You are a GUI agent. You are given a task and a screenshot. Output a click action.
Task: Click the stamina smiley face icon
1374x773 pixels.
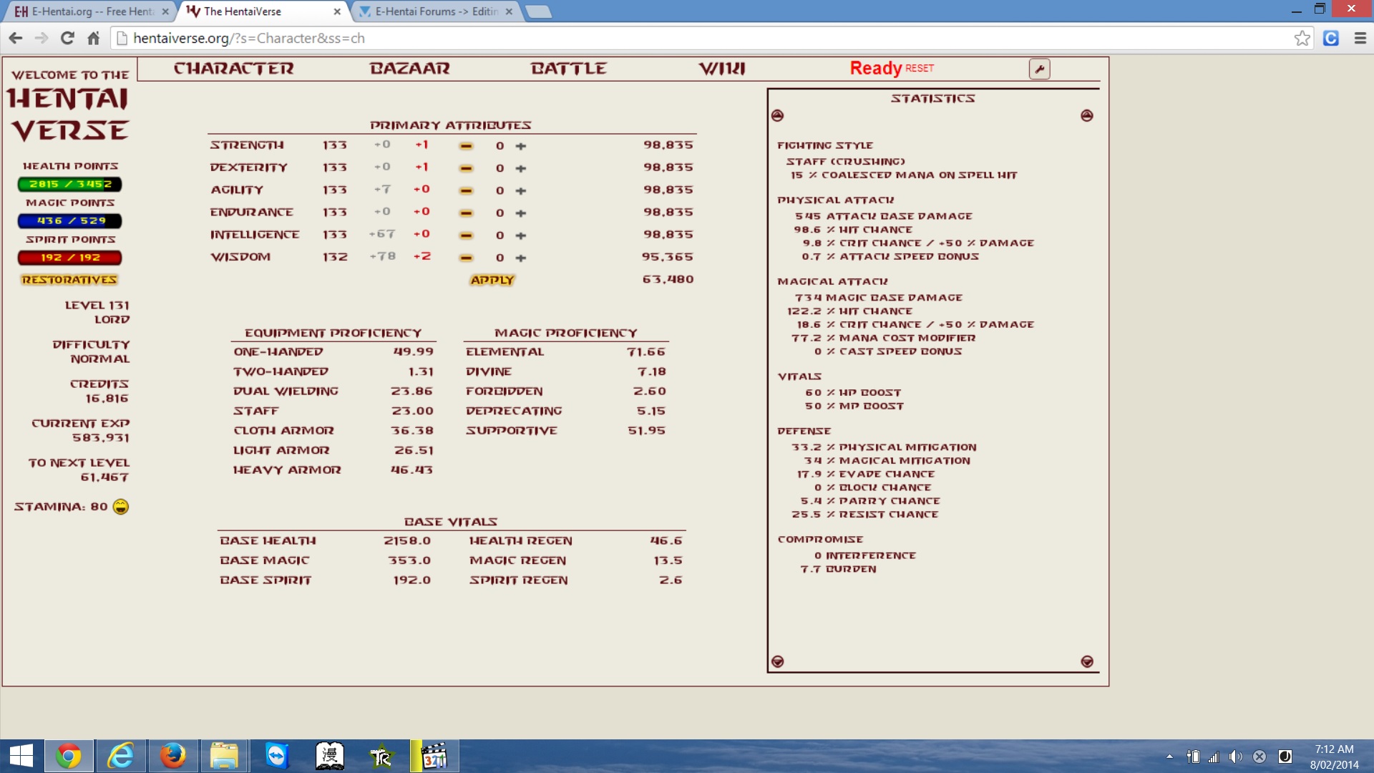121,507
